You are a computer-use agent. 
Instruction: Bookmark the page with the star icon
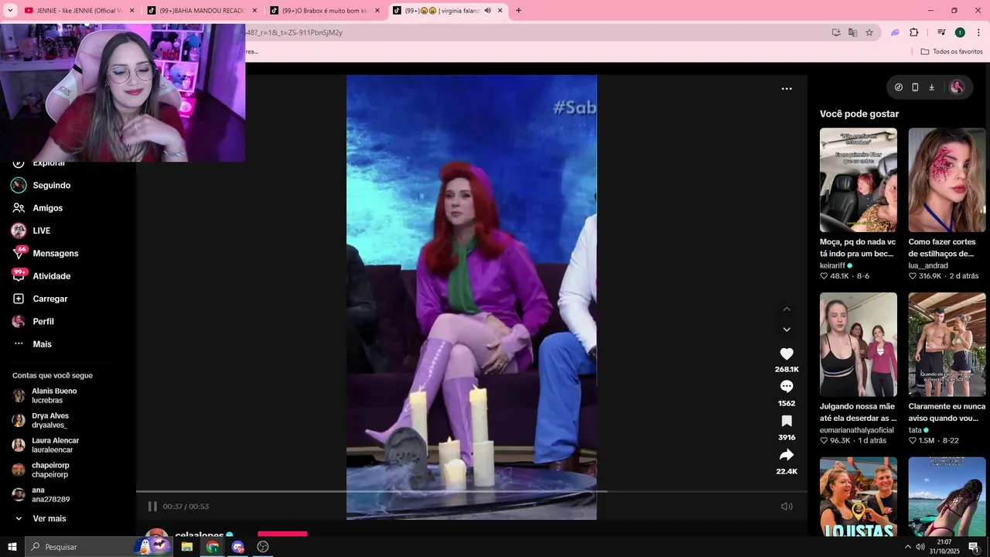869,32
